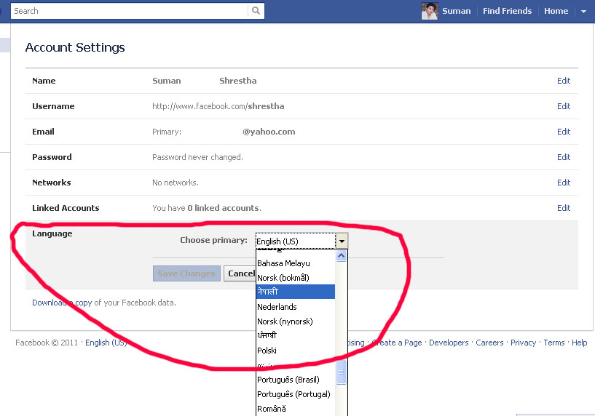Click the 'Choose primary:' label
595x416 pixels.
point(213,240)
